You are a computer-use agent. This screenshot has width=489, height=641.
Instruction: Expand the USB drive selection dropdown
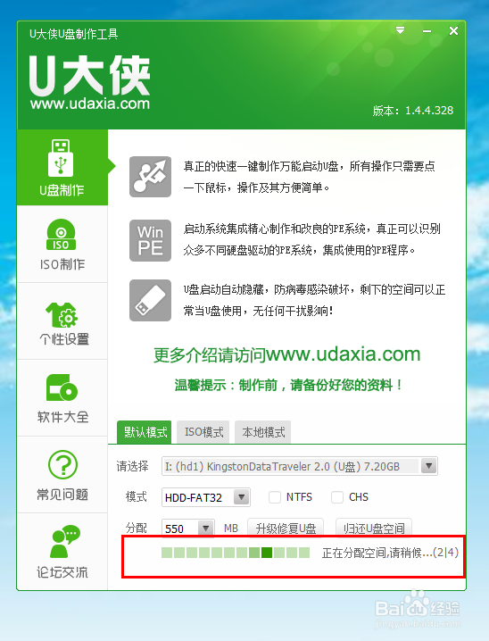tap(428, 466)
